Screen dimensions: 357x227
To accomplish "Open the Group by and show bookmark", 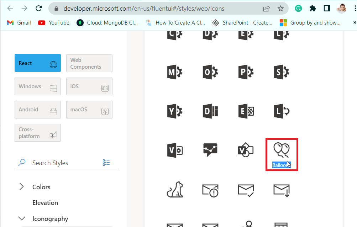I will click(310, 23).
